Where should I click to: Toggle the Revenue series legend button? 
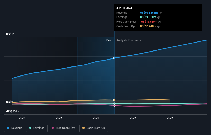tap(15, 128)
